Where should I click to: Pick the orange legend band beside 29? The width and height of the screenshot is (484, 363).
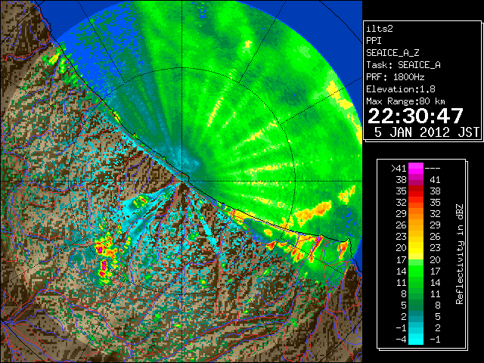point(416,214)
